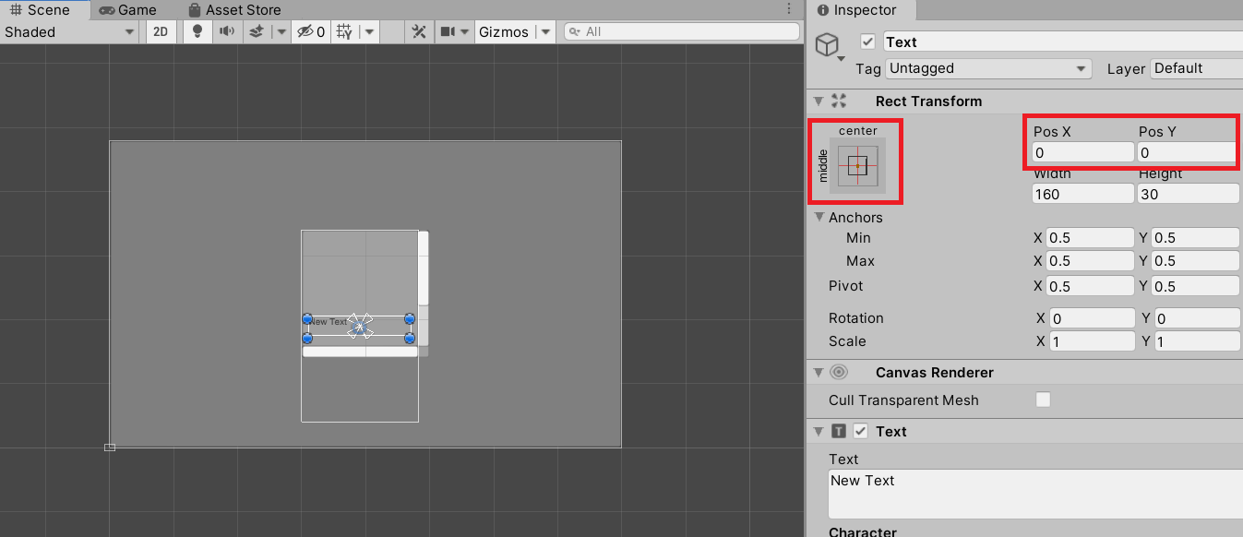
Task: Click the Rect Transform arrows icon
Action: (x=839, y=101)
